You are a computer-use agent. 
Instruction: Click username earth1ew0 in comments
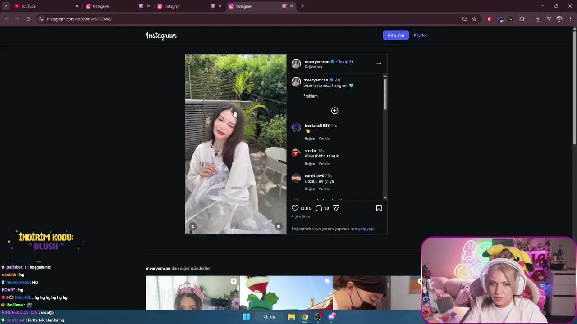314,176
